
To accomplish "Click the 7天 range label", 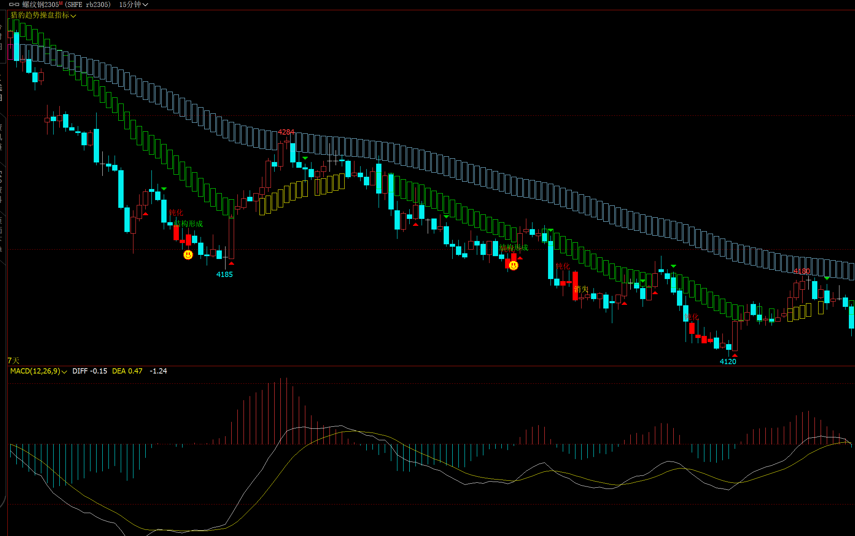I will coord(14,360).
